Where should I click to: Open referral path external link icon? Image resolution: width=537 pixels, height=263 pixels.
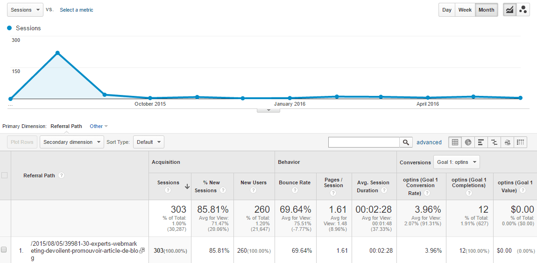(142, 250)
